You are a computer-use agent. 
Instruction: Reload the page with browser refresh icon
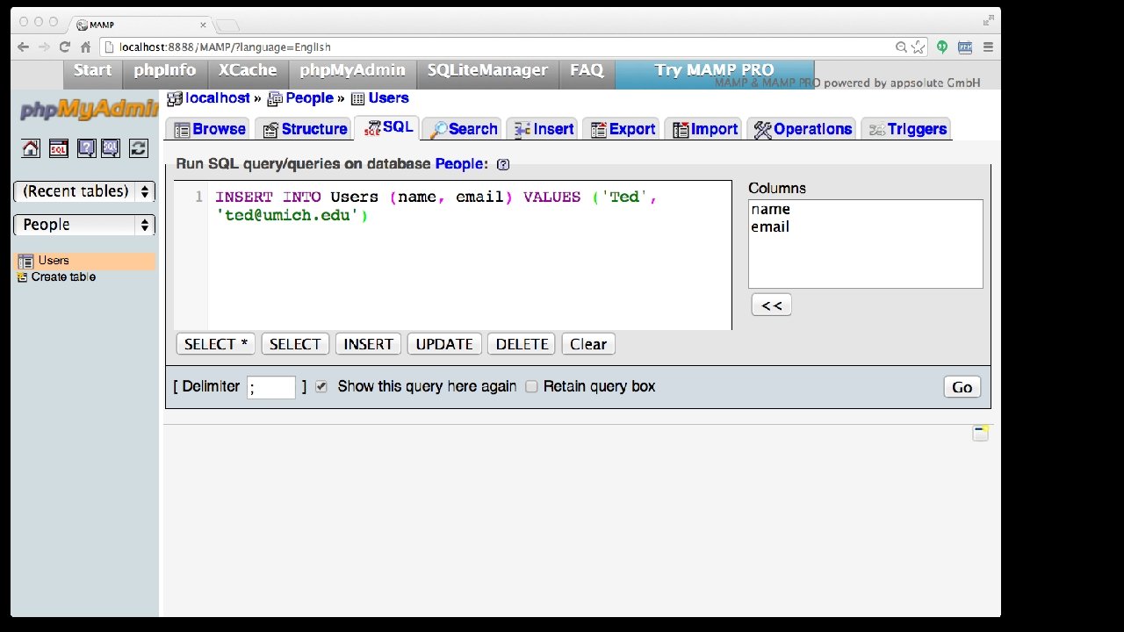(x=64, y=47)
